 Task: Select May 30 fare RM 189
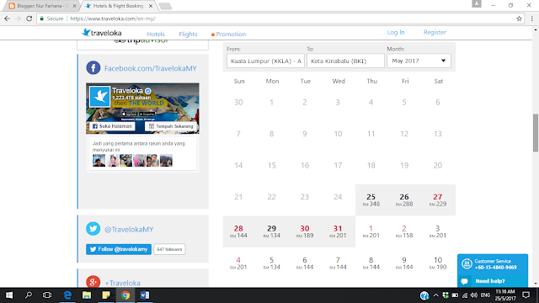(x=305, y=231)
